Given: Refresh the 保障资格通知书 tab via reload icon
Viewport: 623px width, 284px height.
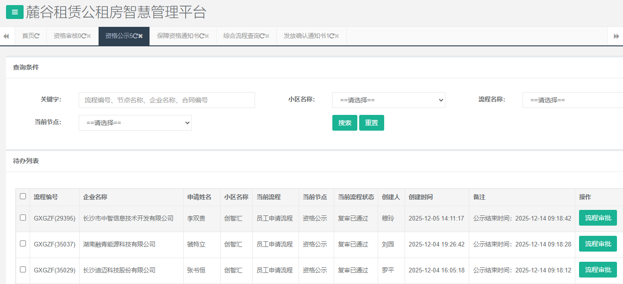Looking at the screenshot, I should point(202,36).
